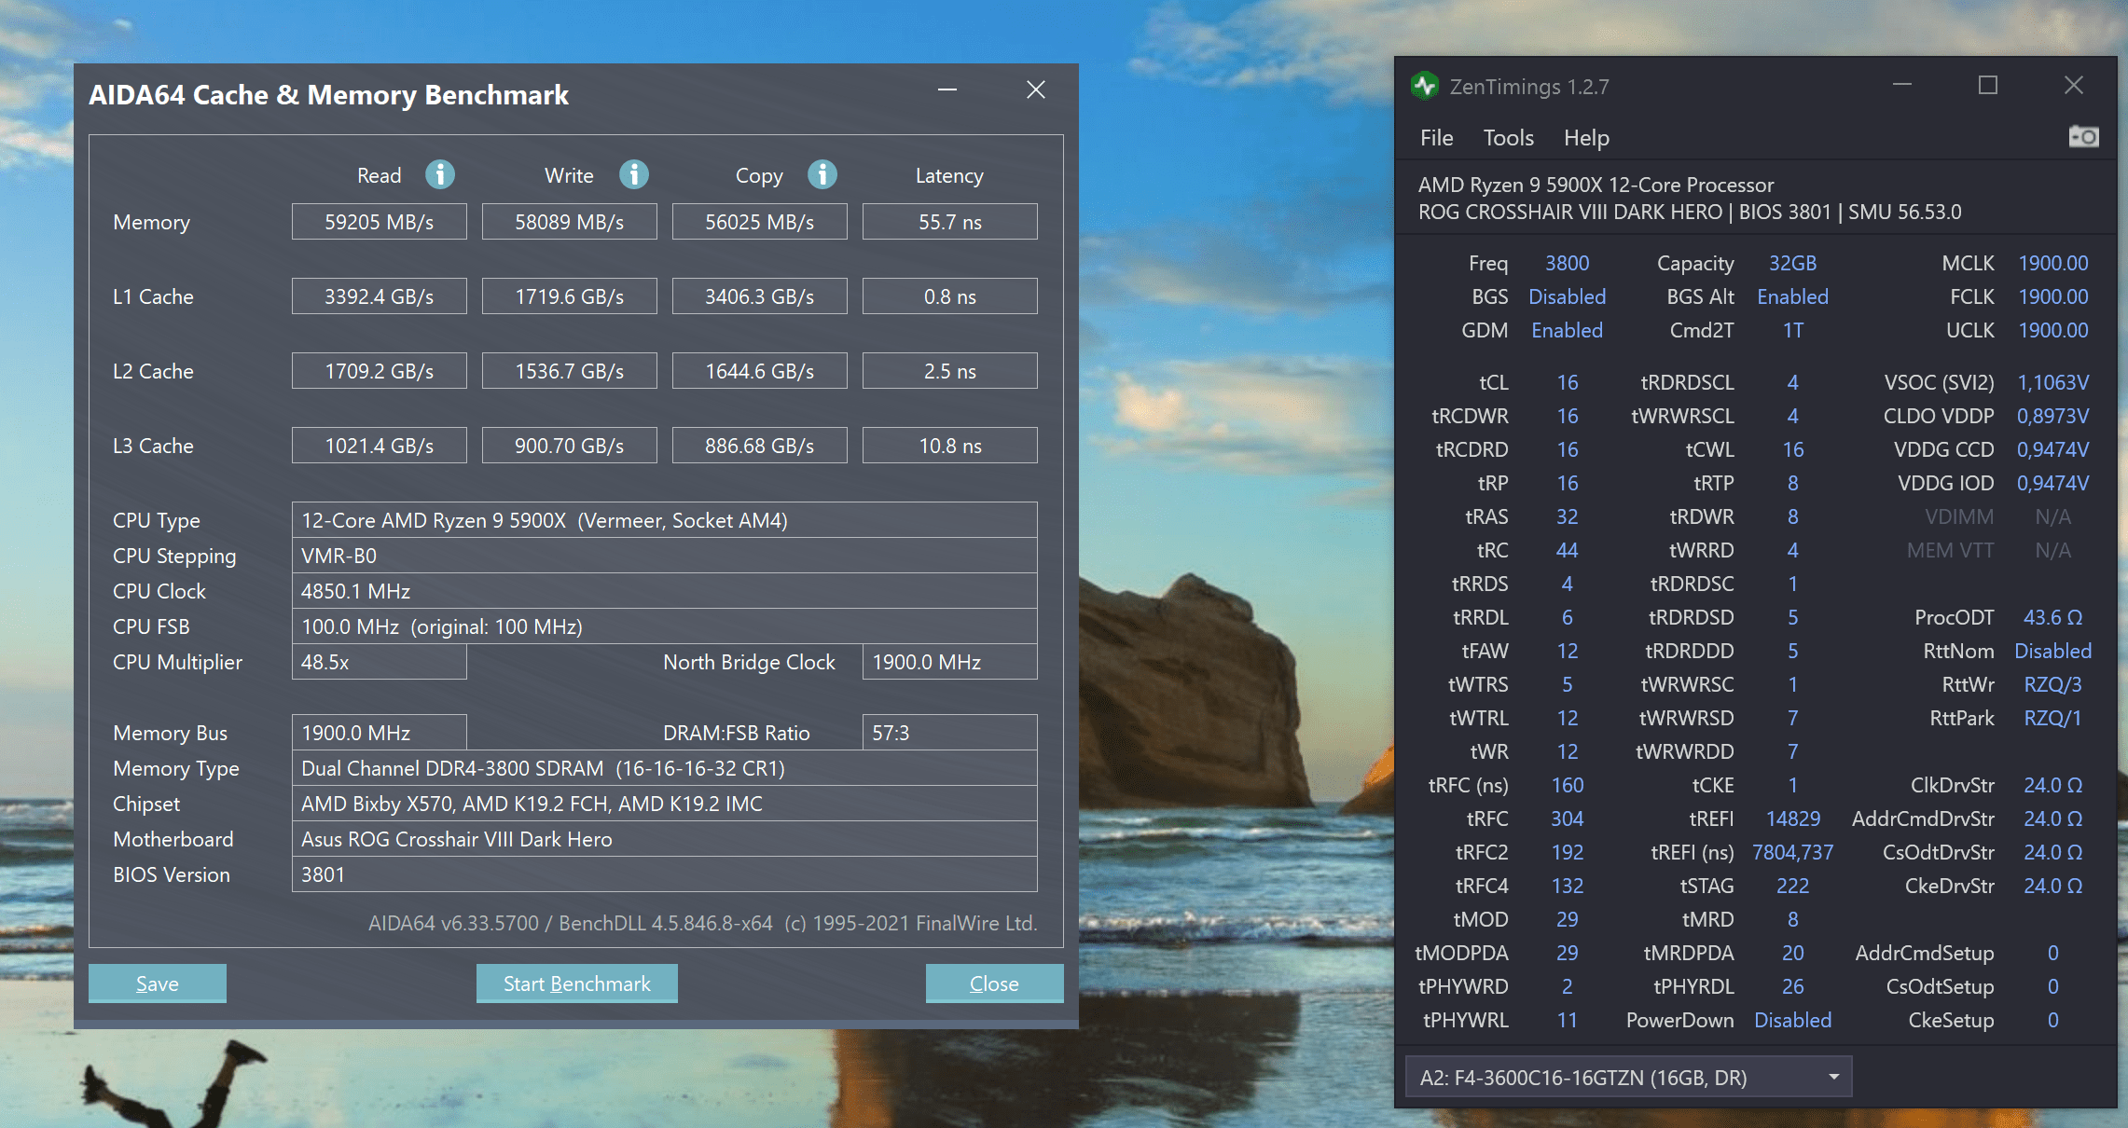
Task: Click the Memory Bus field 1900.0 MHz
Action: (380, 733)
